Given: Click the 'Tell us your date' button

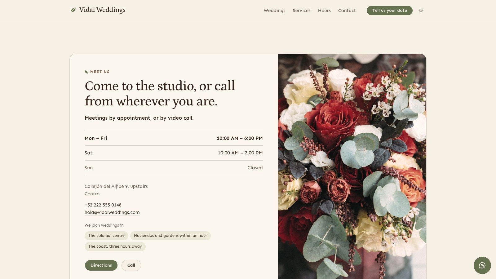Looking at the screenshot, I should (389, 11).
